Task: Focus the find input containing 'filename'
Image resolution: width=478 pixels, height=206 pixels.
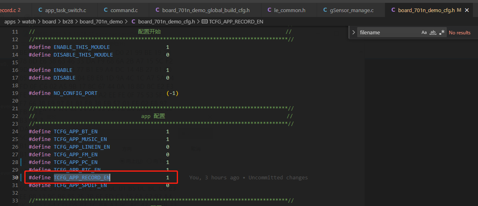Action: [389, 32]
